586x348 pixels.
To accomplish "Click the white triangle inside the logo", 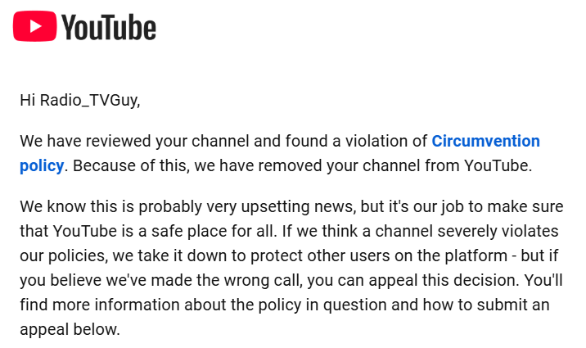I will pyautogui.click(x=35, y=26).
